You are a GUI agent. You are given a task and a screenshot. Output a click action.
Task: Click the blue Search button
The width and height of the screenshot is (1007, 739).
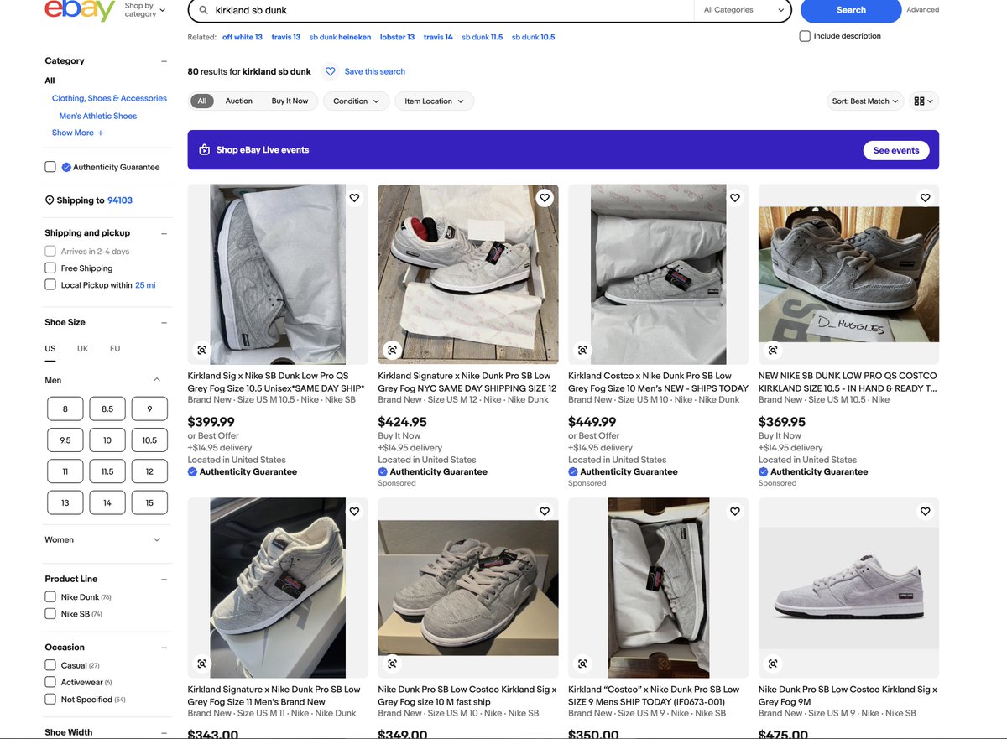851,10
